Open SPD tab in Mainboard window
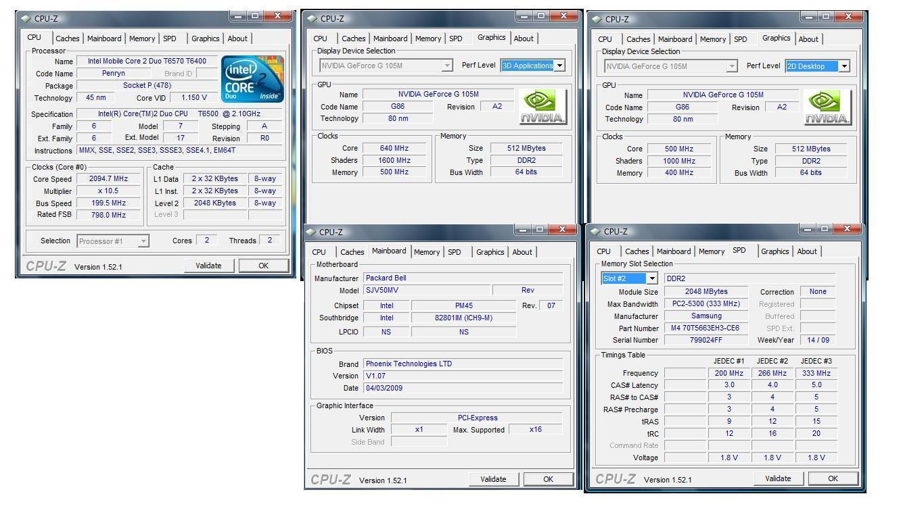The width and height of the screenshot is (924, 519). coord(455,252)
